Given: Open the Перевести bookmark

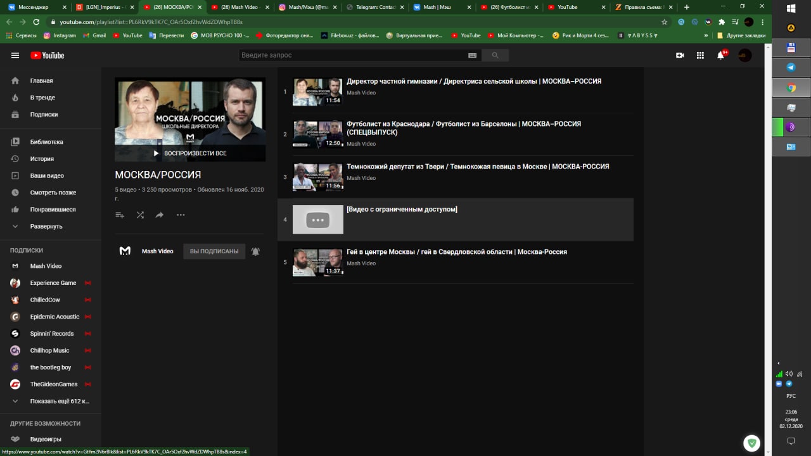Looking at the screenshot, I should 167,35.
